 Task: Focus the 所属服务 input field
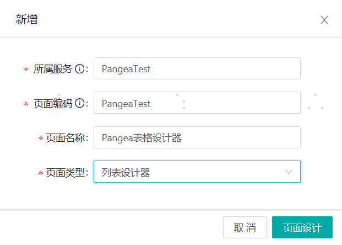point(197,69)
